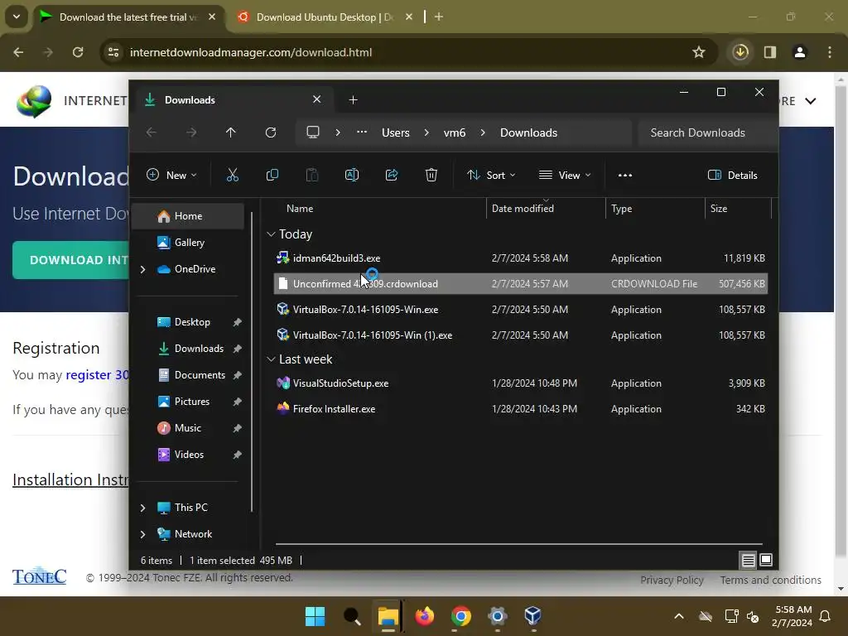The height and width of the screenshot is (636, 848).
Task: Sort by the Size column header
Action: (x=738, y=208)
